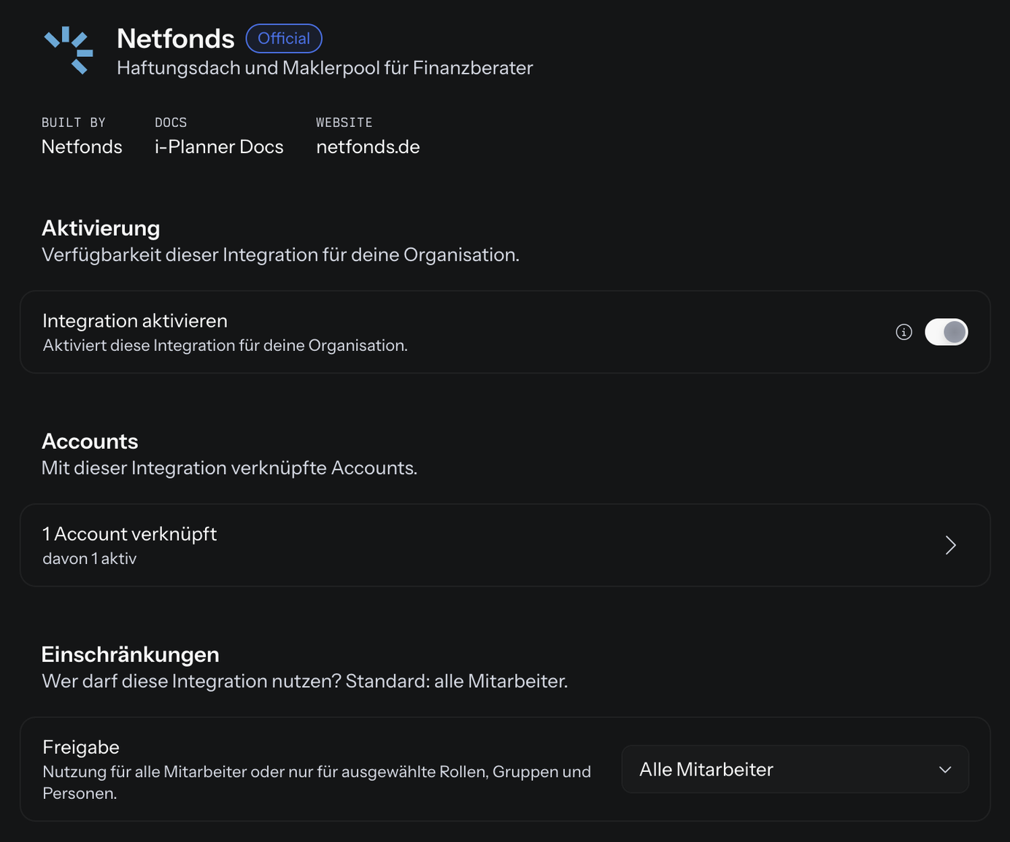Viewport: 1010px width, 842px height.
Task: Click the 'Integration aktivieren' label text
Action: click(135, 321)
